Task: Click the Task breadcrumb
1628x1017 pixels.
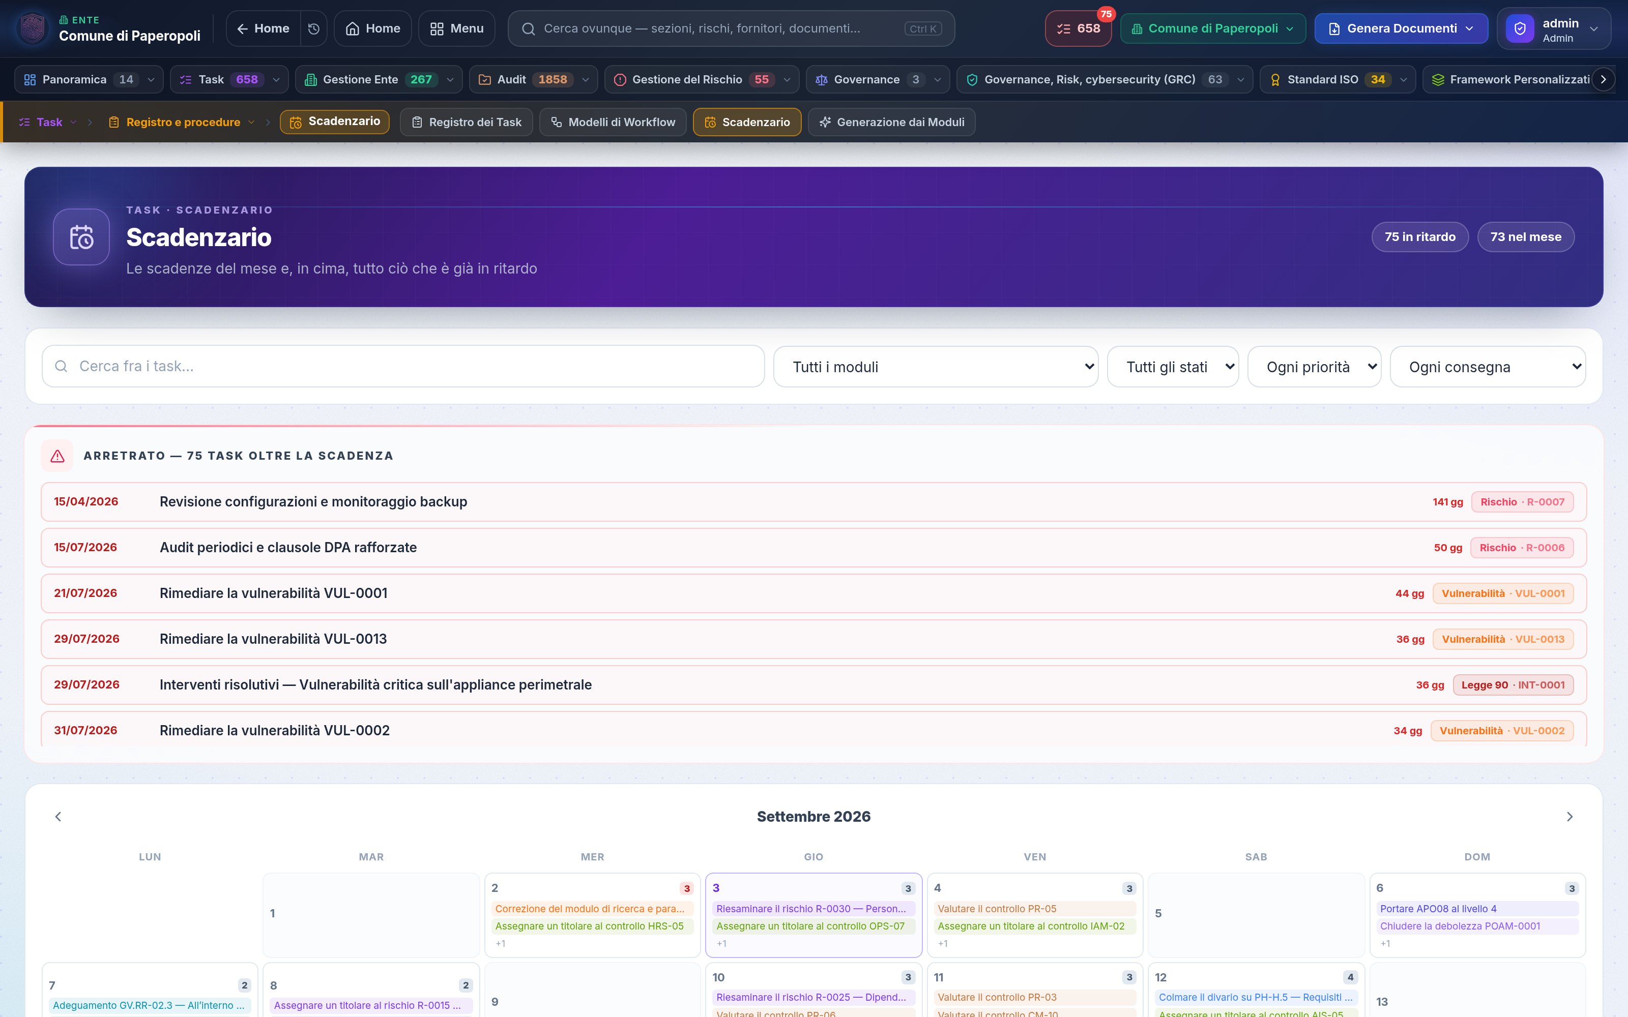Action: pos(48,122)
